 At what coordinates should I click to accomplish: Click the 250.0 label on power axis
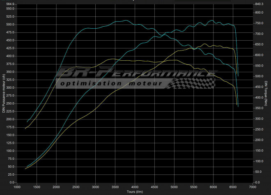pos(10,103)
